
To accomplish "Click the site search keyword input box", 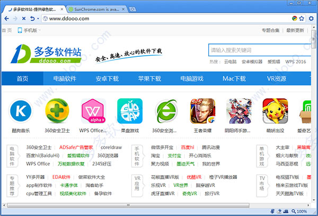I will (x=260, y=50).
